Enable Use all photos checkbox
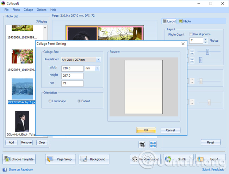 click(191, 34)
